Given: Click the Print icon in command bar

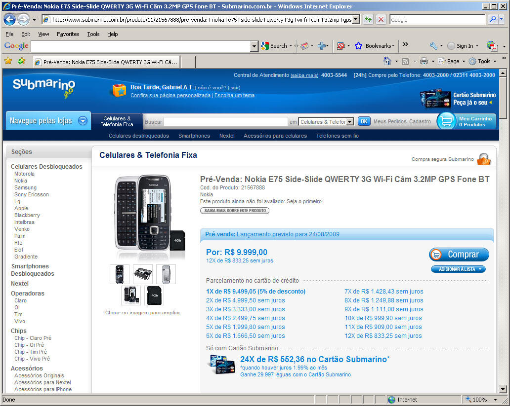Looking at the screenshot, I should coord(424,61).
